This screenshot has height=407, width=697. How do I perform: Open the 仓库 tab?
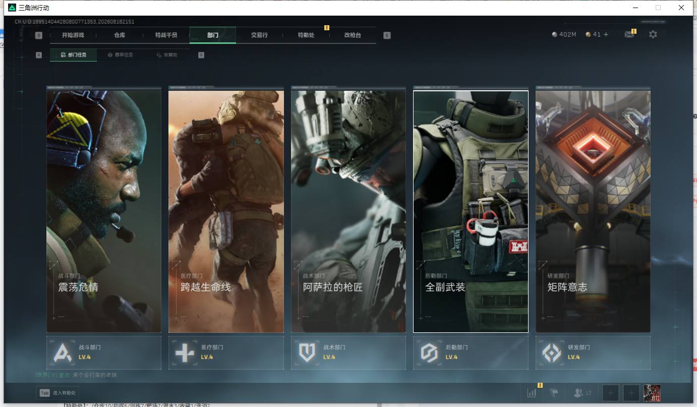(120, 35)
